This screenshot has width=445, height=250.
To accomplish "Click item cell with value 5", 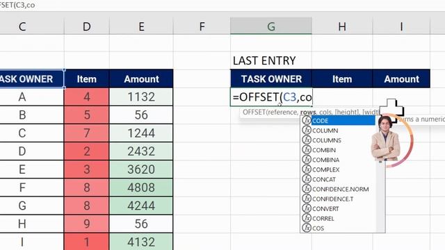I will [x=86, y=115].
